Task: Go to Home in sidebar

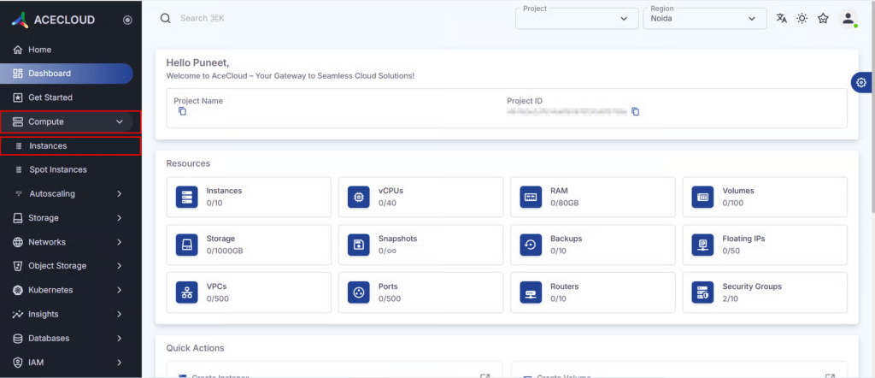Action: point(39,50)
